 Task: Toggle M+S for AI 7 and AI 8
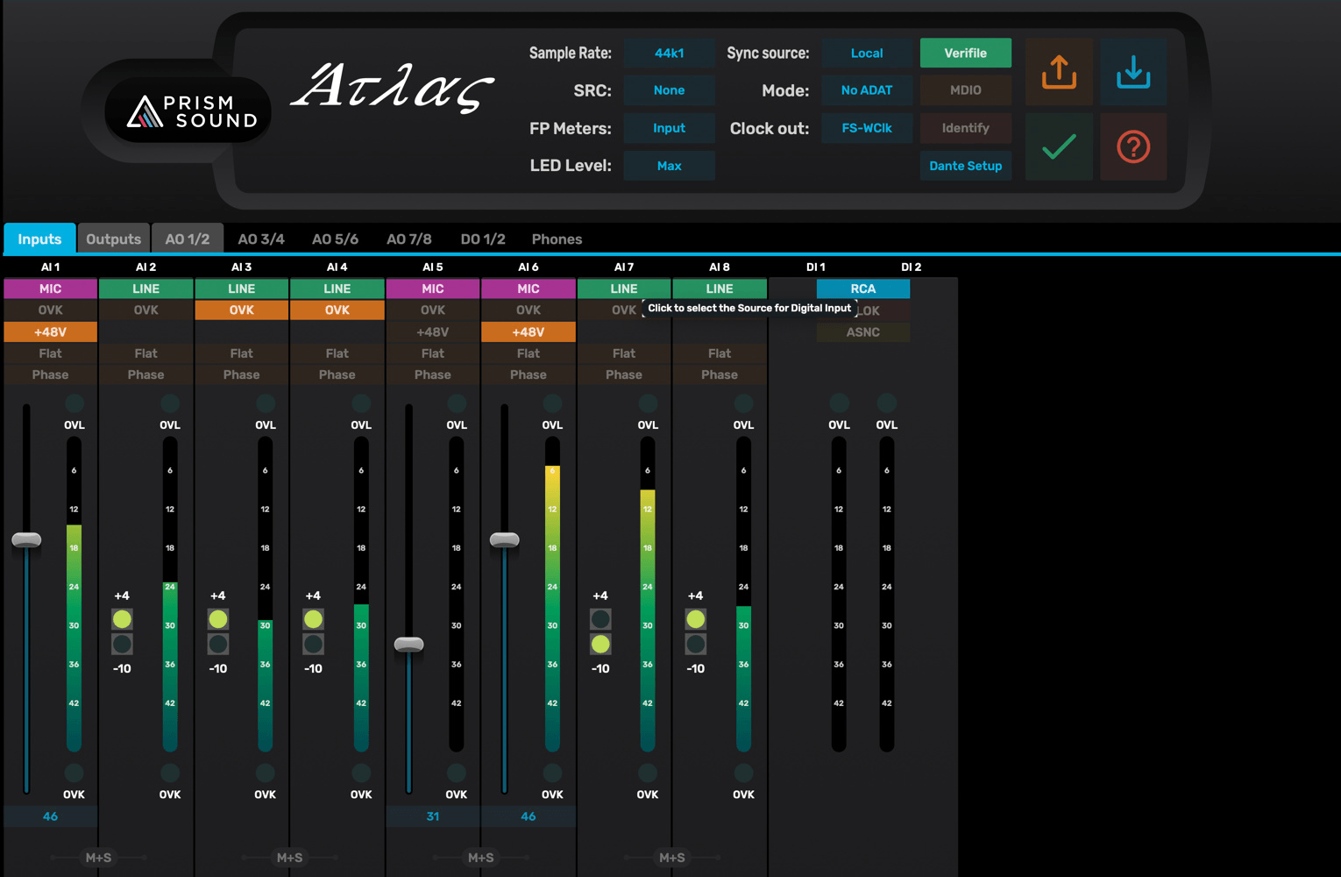(x=672, y=858)
